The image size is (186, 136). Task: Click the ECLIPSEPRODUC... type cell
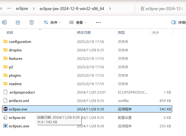tap(133, 92)
